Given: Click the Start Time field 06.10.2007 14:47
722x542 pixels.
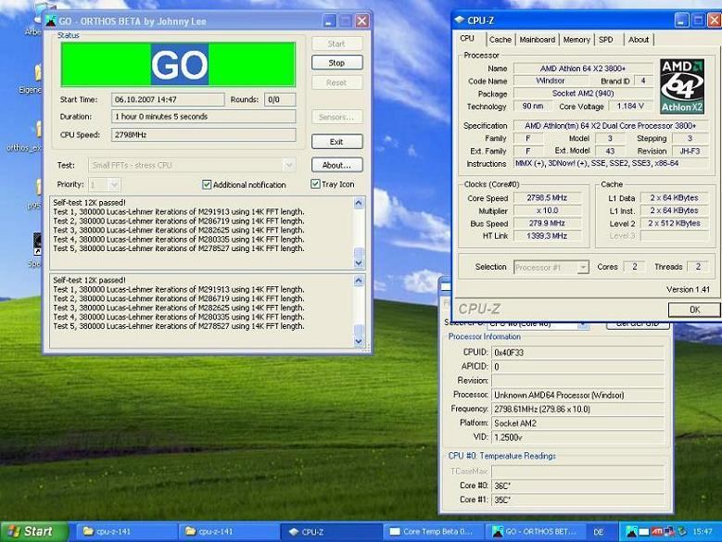Looking at the screenshot, I should (168, 99).
